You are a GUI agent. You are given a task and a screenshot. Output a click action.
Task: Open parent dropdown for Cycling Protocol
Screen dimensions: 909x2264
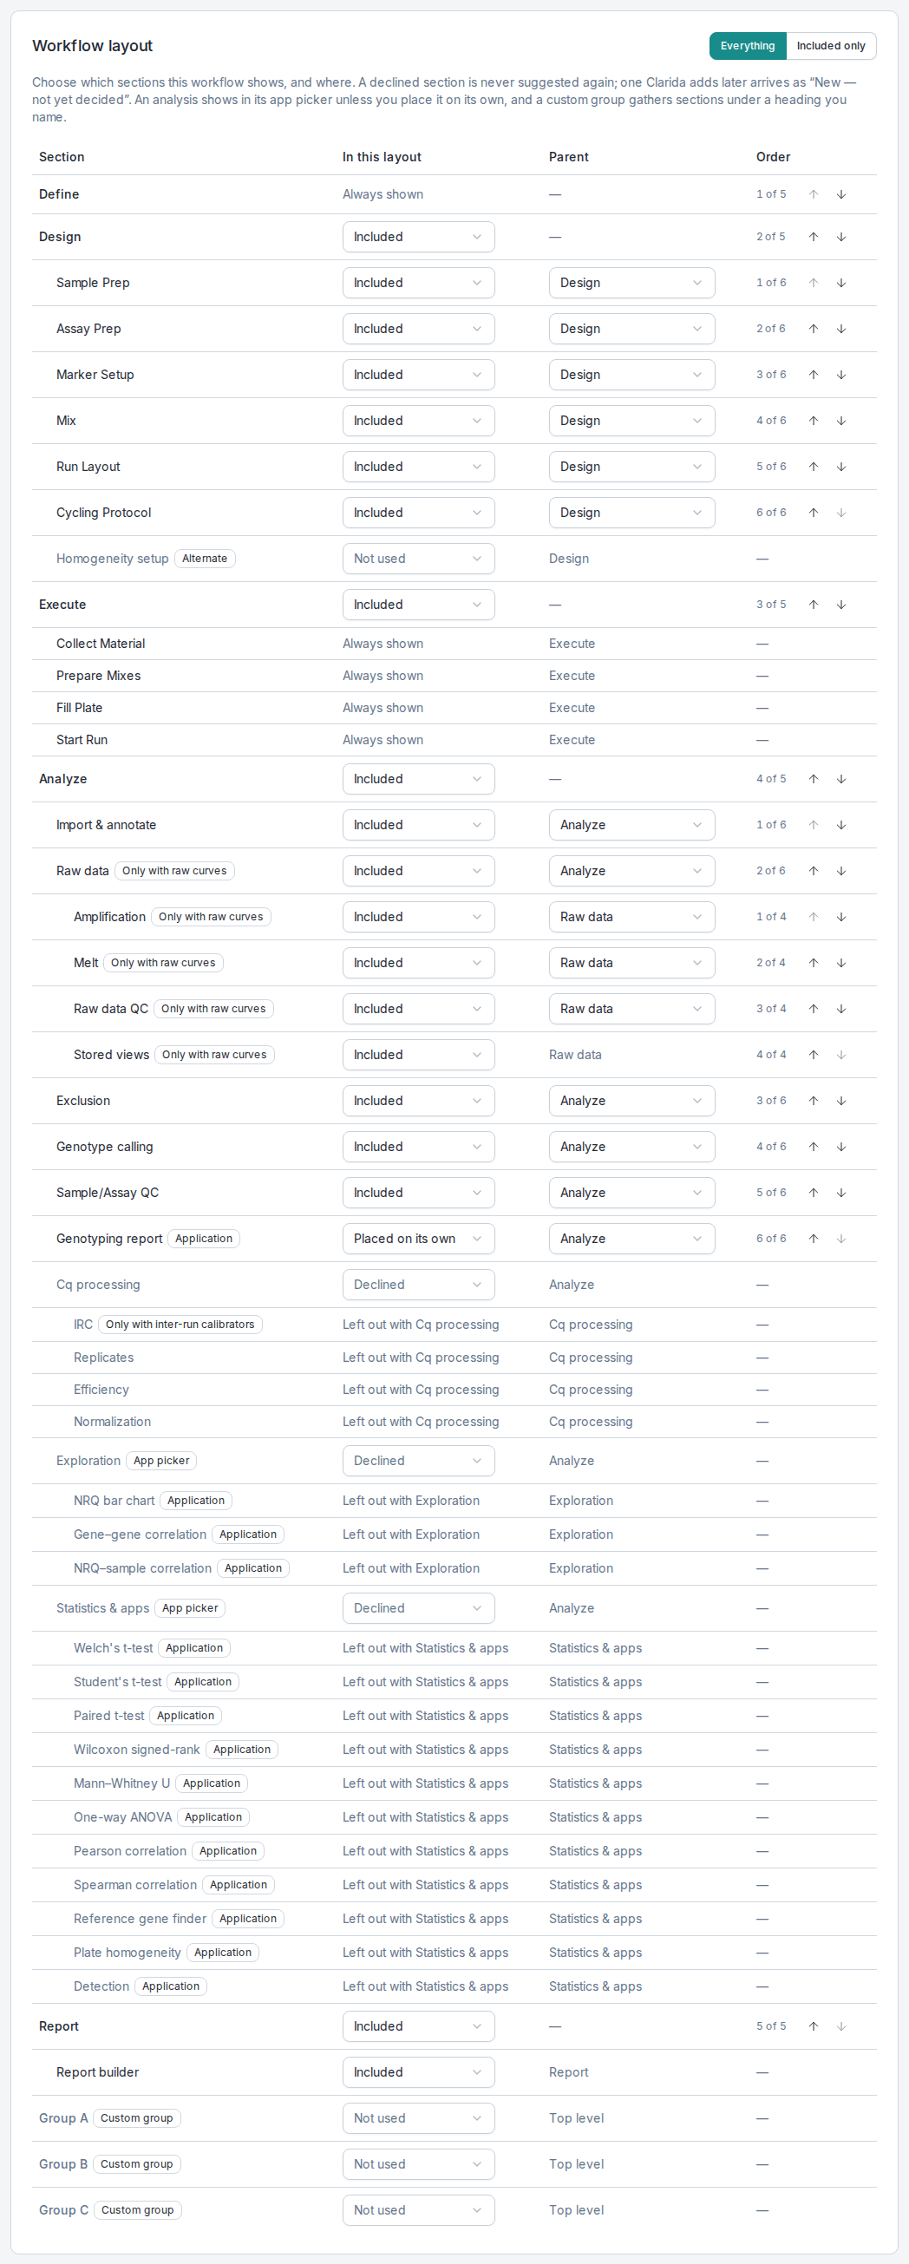(x=631, y=513)
